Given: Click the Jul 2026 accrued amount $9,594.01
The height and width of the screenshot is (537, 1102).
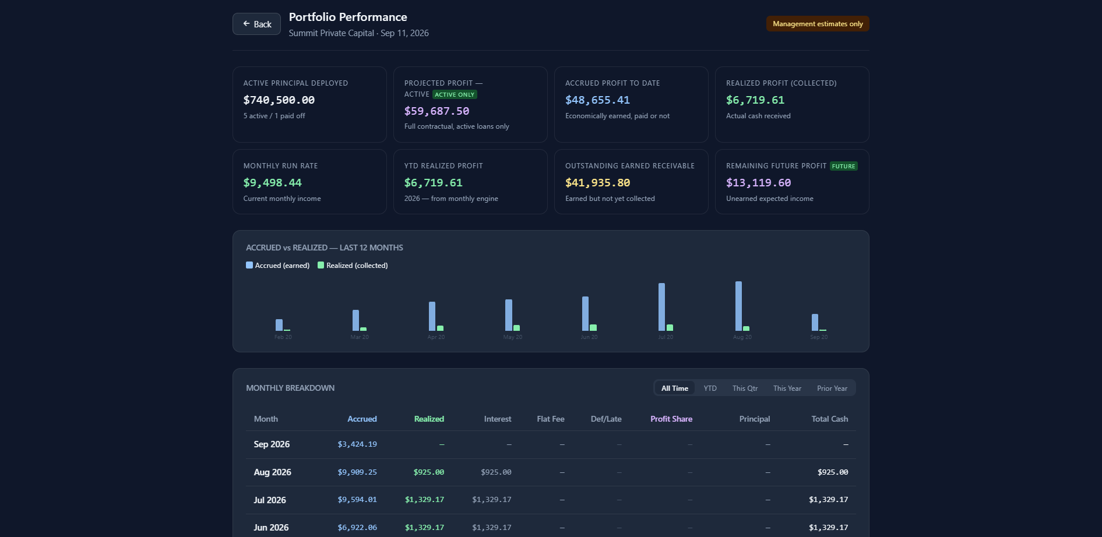Looking at the screenshot, I should point(357,500).
